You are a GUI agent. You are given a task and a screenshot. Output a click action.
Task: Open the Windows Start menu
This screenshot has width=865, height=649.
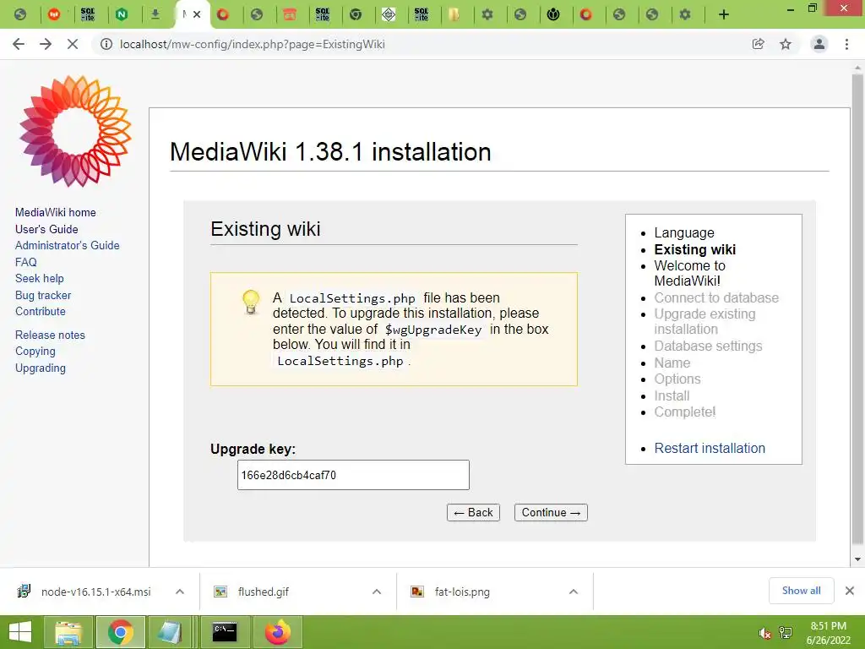(20, 632)
